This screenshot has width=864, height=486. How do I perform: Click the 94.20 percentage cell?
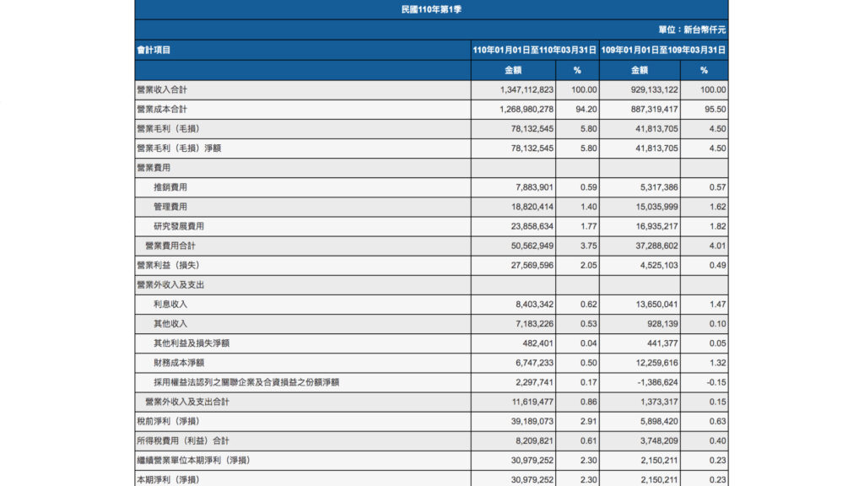[x=586, y=109]
